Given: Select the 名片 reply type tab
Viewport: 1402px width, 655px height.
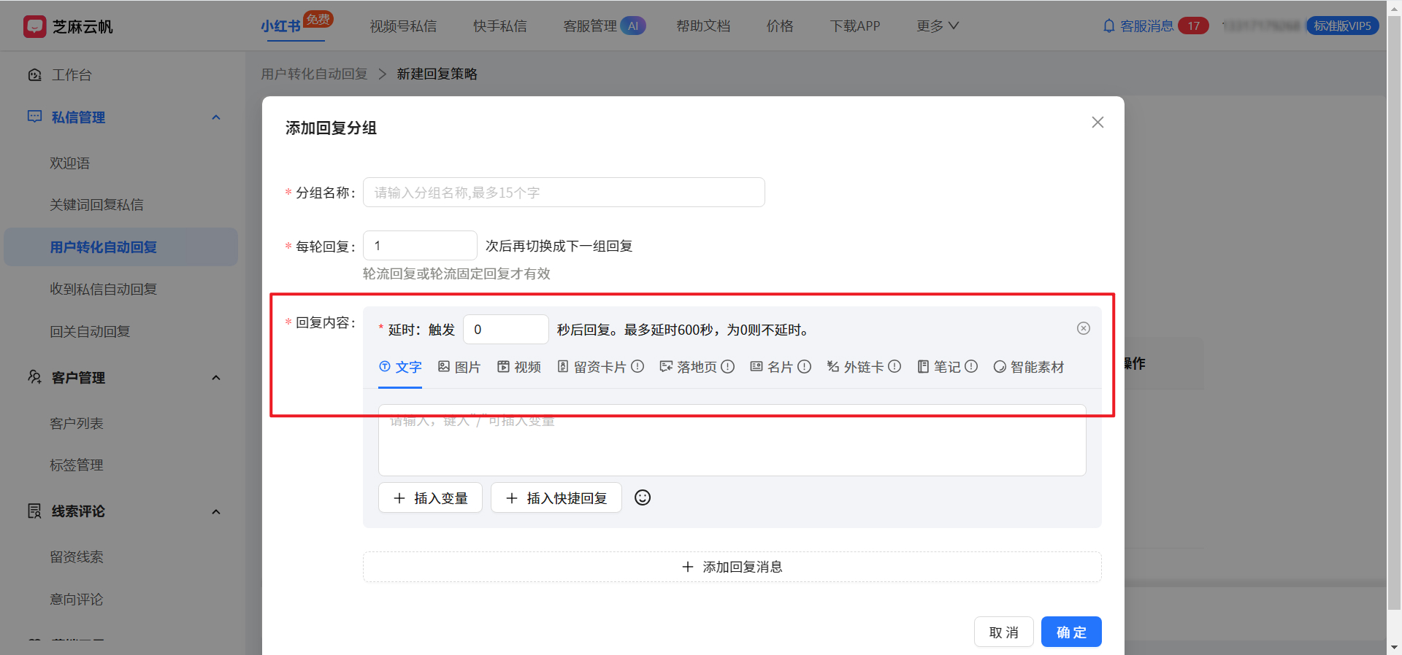Looking at the screenshot, I should point(772,367).
